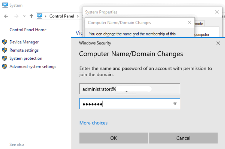Close the Windows Security dialog
The height and width of the screenshot is (149, 225).
218,43
